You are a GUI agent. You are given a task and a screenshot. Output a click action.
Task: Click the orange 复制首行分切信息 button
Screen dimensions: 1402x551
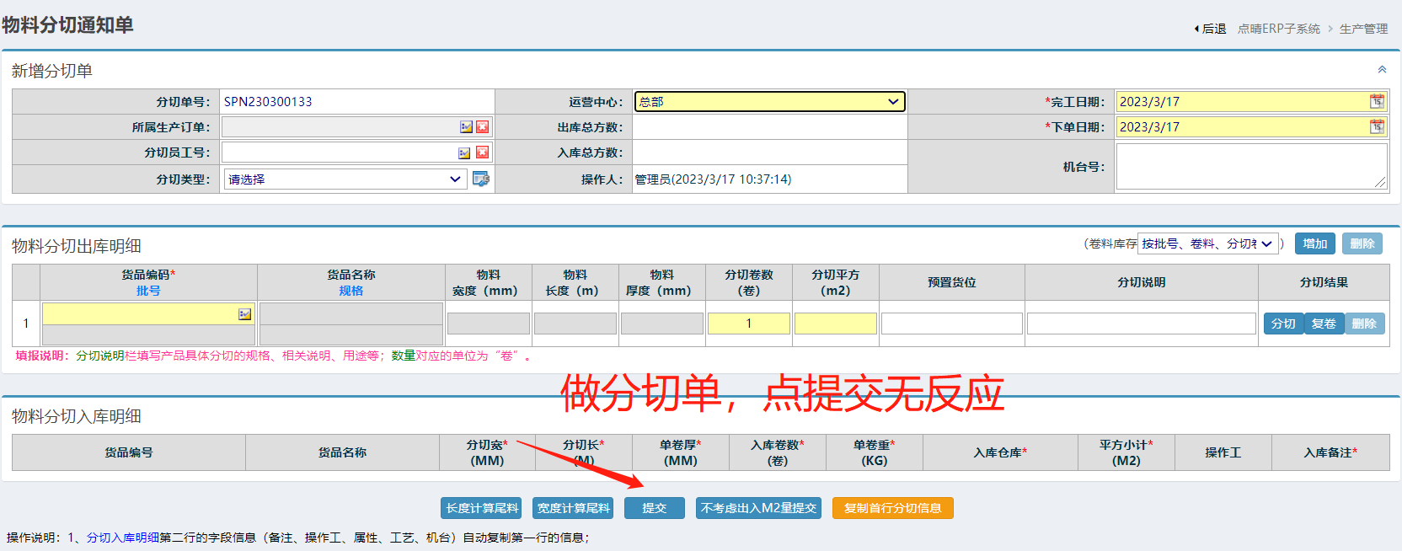(x=892, y=508)
